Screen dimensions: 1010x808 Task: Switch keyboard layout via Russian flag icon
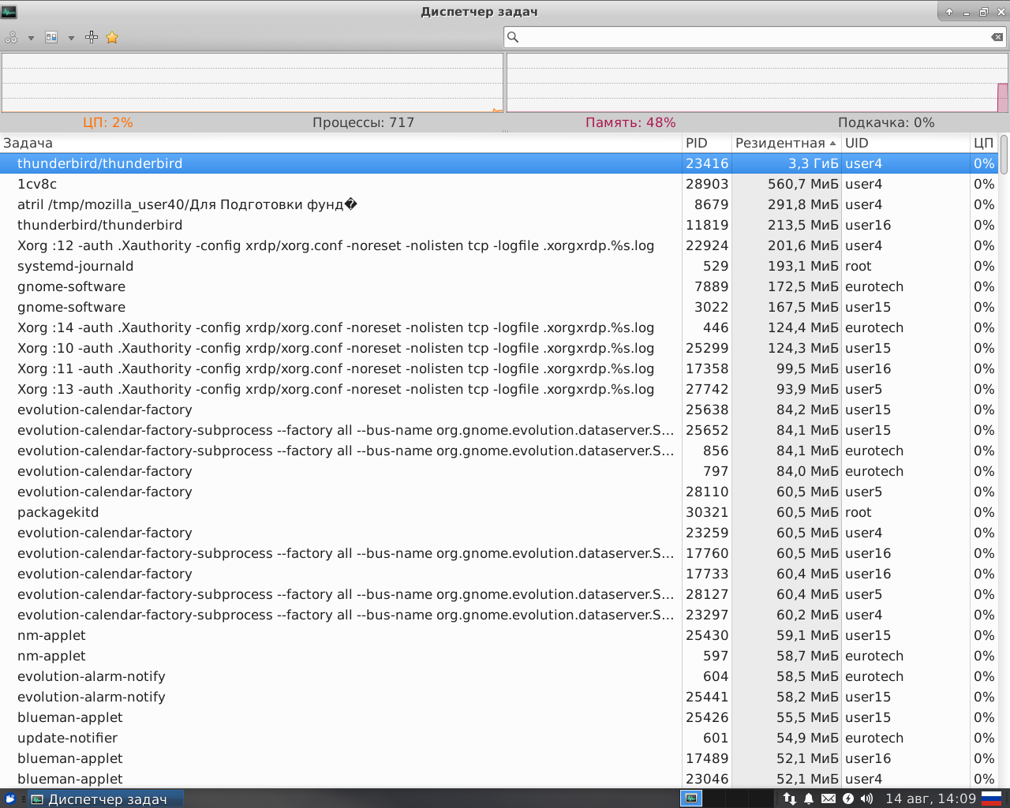(x=991, y=799)
